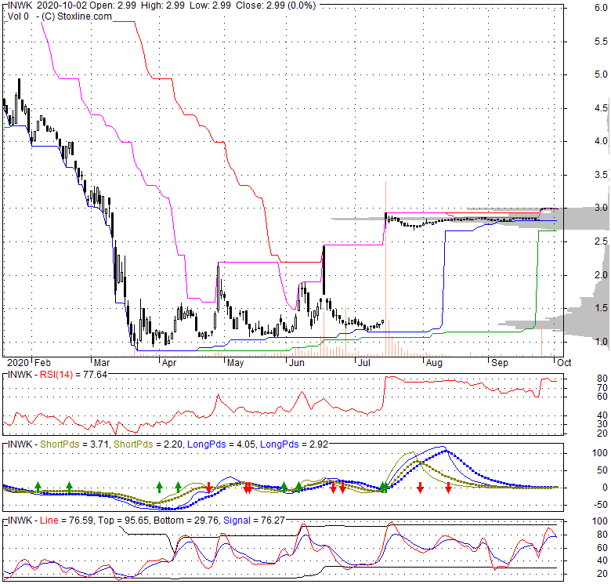Viewport: 611px width, 584px height.
Task: Click the 'Top = 95.65' stochastic legend entry
Action: tap(123, 521)
